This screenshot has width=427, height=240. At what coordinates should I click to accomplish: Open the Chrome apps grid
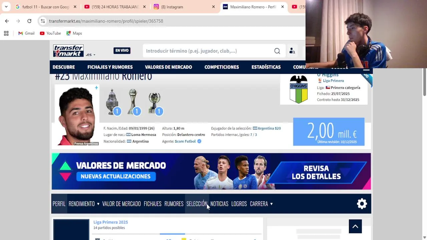pyautogui.click(x=6, y=33)
